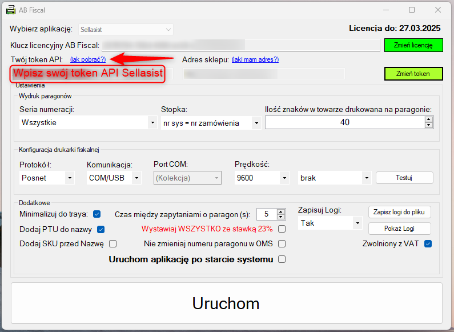The image size is (454, 332).
Task: Click the green Zmień licencję button
Action: (413, 45)
